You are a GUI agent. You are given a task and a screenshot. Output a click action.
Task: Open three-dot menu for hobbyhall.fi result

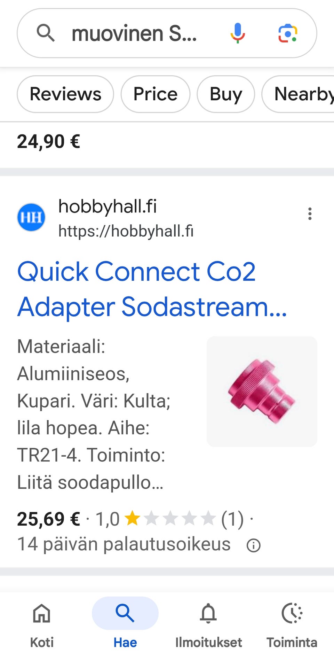(x=310, y=214)
